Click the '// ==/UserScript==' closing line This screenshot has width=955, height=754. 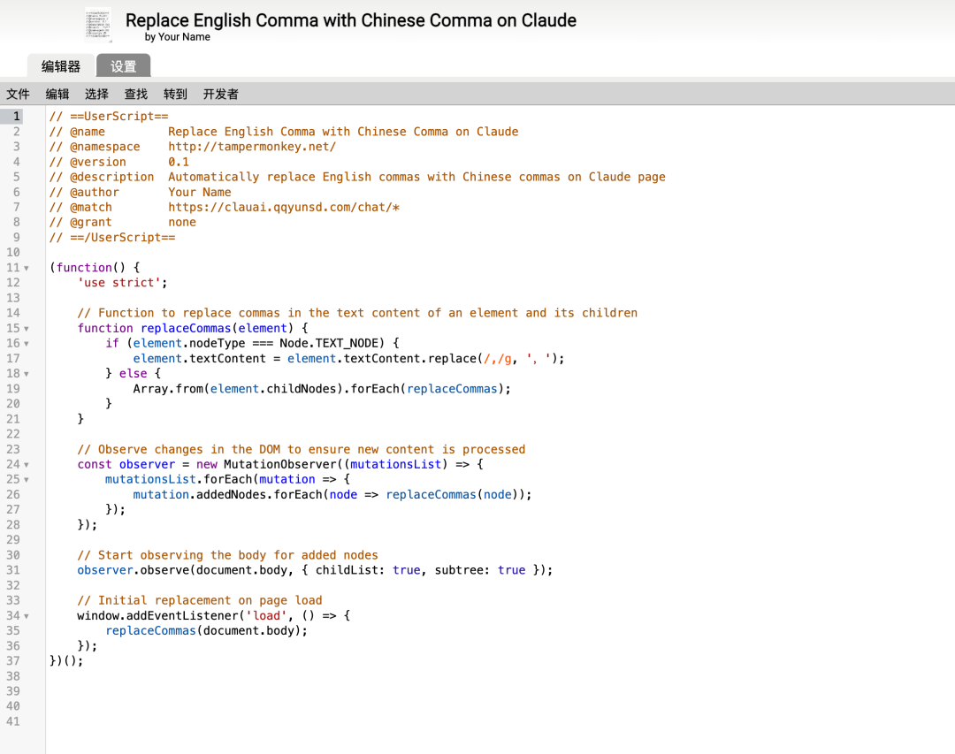pyautogui.click(x=112, y=237)
